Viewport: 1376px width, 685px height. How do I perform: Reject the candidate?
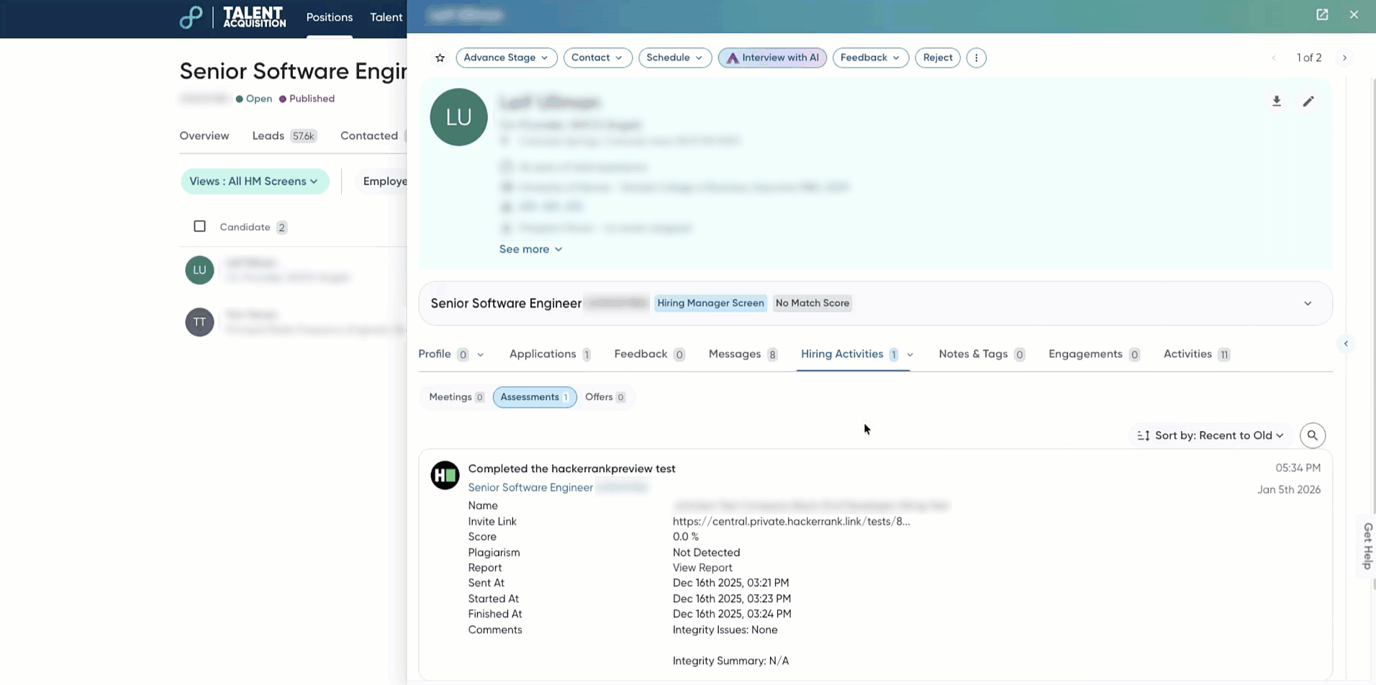click(937, 58)
